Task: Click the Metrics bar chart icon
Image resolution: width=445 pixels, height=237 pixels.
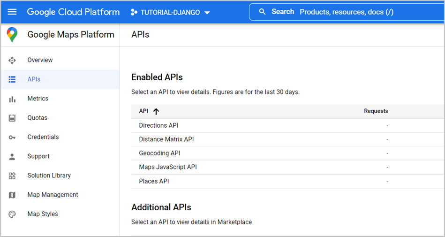Action: 12,99
